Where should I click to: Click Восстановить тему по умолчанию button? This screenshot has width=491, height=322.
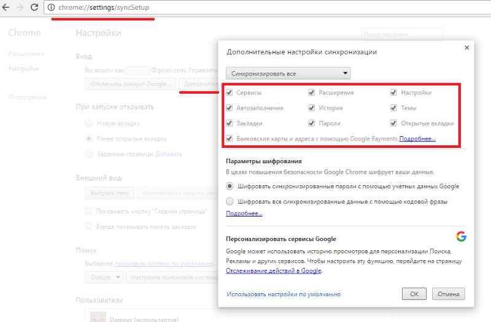coord(178,193)
